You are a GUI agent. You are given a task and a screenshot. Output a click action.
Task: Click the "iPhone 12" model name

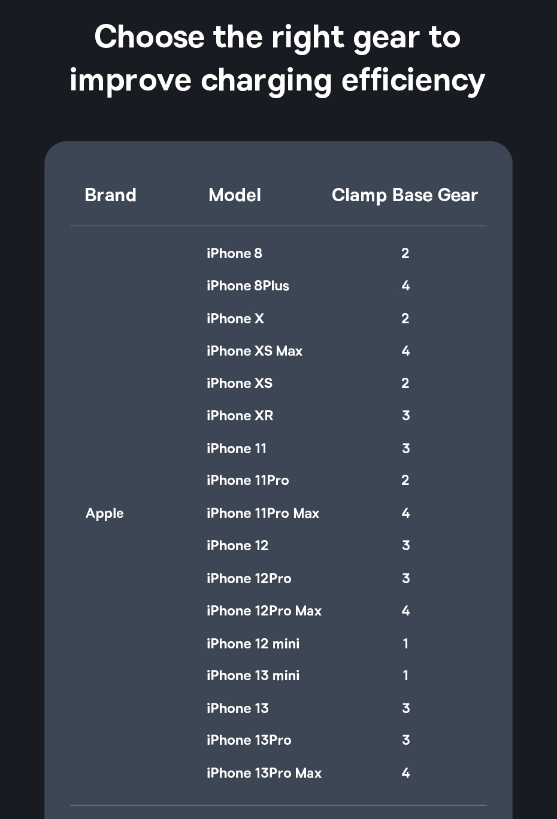(237, 545)
